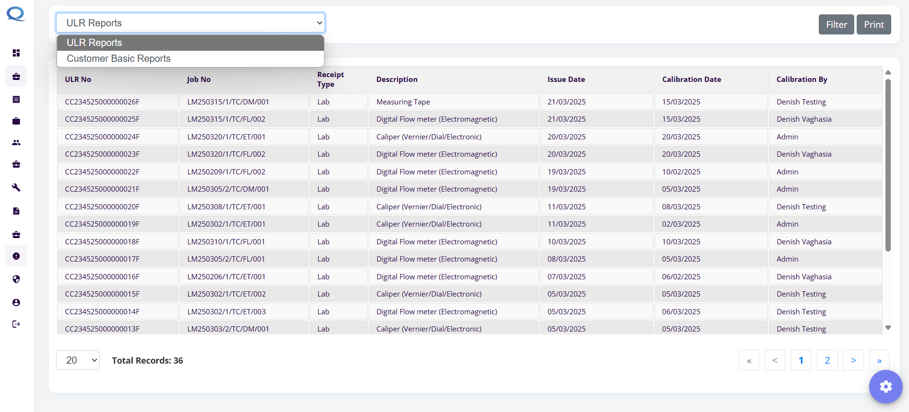
Task: Click the people group icon in sidebar
Action: click(x=16, y=143)
